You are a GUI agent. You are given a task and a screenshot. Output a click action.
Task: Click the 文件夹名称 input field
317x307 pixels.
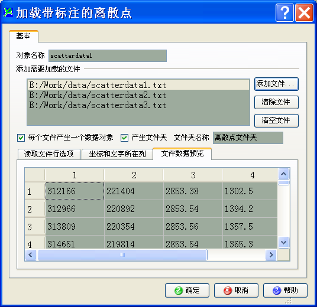click(248, 138)
